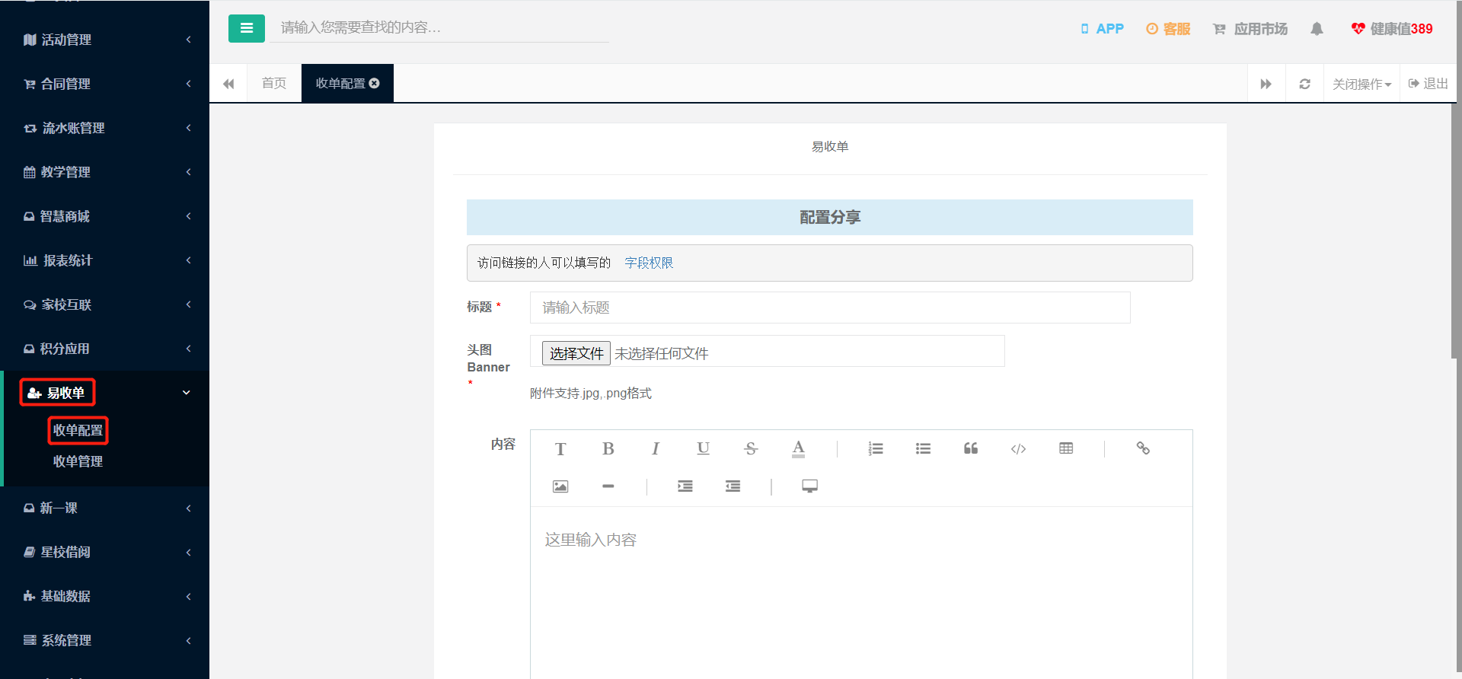Image resolution: width=1462 pixels, height=679 pixels.
Task: Expand the 教学管理 sidebar menu
Action: pos(105,172)
